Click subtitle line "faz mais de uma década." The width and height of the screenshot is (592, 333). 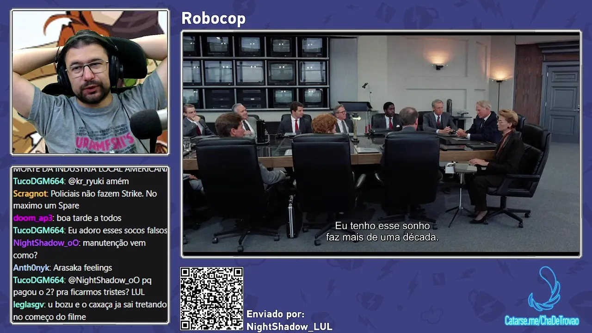coord(382,237)
